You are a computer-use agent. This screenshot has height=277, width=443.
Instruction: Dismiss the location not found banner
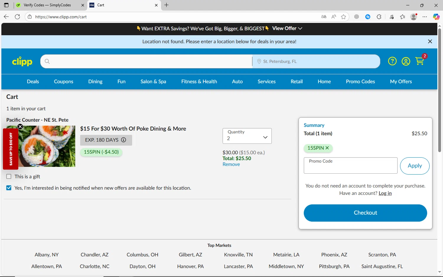pyautogui.click(x=430, y=42)
